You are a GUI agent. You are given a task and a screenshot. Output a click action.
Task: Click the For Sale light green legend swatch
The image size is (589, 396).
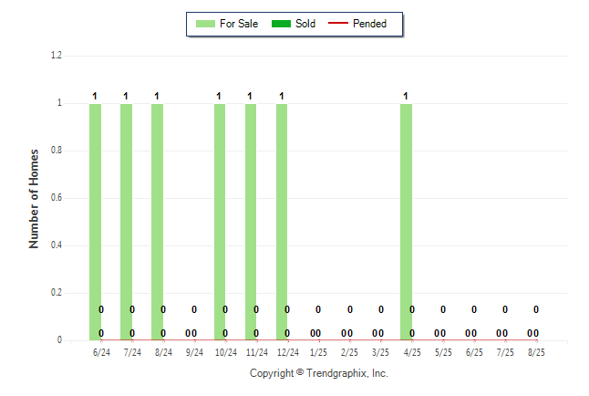pos(205,24)
